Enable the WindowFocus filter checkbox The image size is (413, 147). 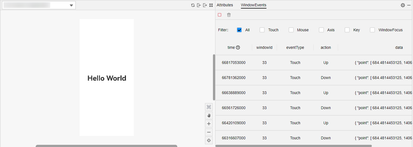click(x=372, y=30)
